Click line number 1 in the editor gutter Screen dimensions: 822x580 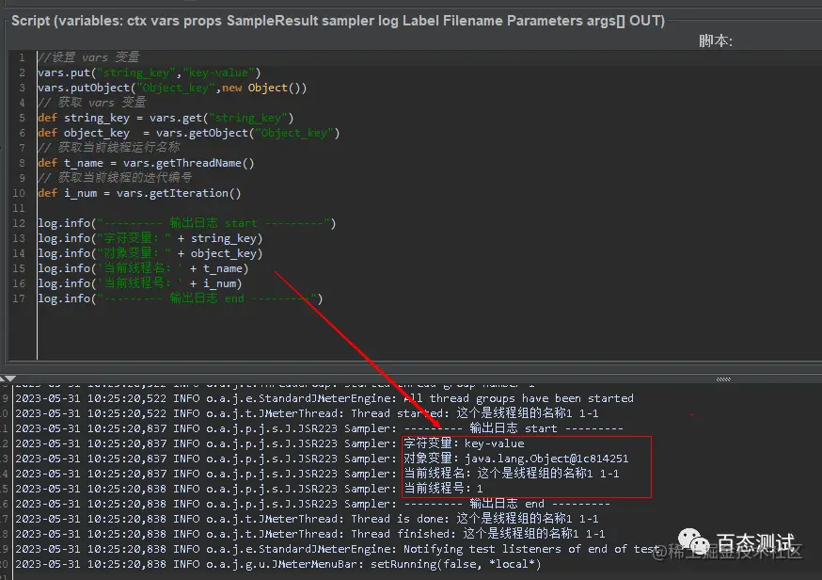pos(22,57)
